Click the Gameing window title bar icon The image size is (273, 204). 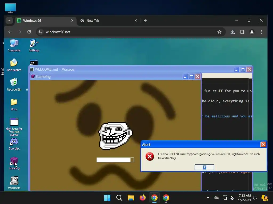click(33, 76)
